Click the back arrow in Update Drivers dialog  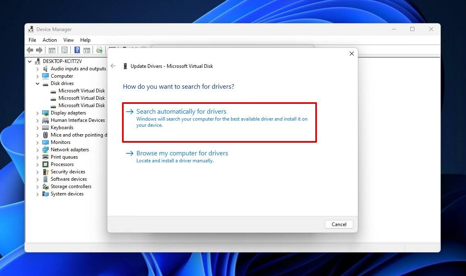pyautogui.click(x=113, y=66)
